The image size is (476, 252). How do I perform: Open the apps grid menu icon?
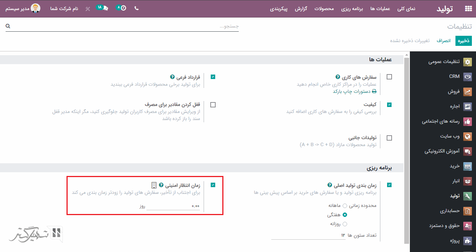[468, 9]
